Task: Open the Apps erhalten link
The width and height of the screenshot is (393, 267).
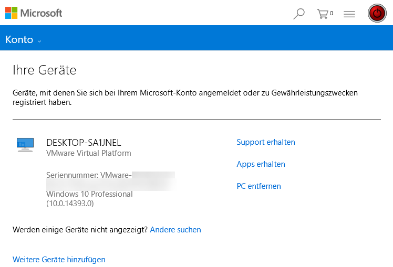Action: (261, 164)
